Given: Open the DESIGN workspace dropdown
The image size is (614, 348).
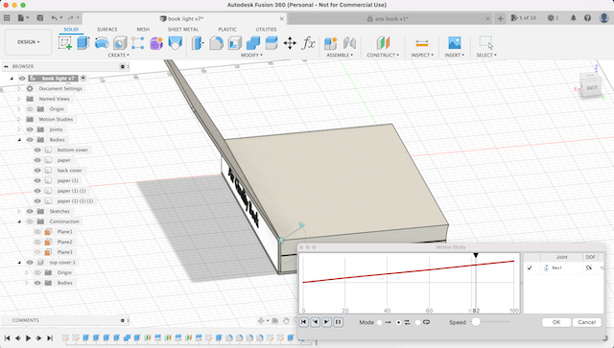Looking at the screenshot, I should point(28,42).
